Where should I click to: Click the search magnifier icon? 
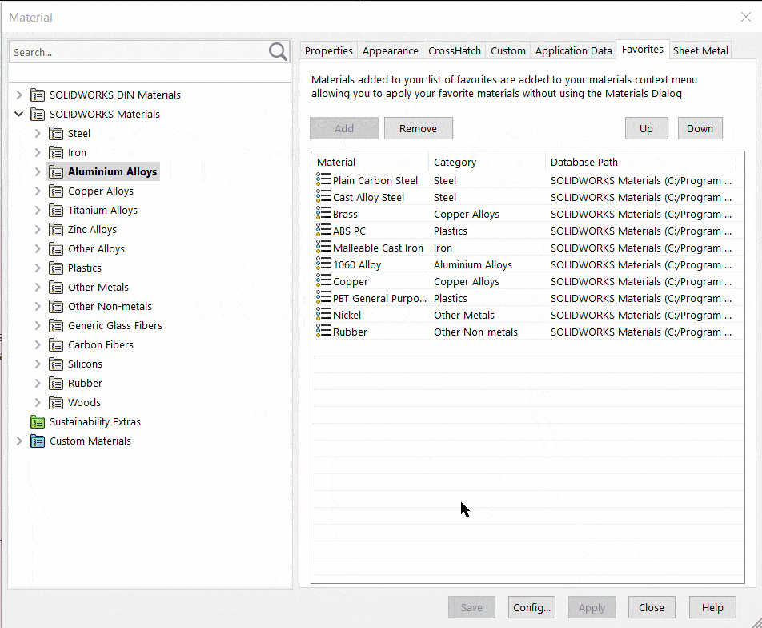(x=278, y=51)
